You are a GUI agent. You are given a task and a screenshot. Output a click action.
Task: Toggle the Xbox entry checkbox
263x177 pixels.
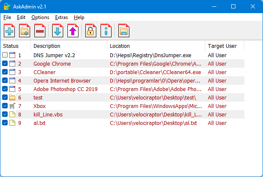(5, 106)
